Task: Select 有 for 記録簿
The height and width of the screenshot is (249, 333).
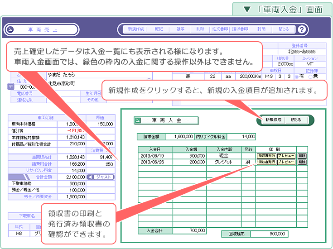Action: (x=297, y=77)
